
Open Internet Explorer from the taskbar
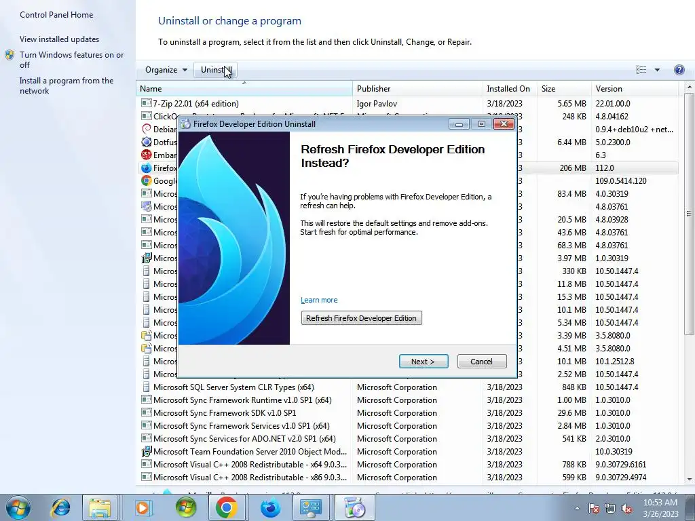pyautogui.click(x=60, y=507)
